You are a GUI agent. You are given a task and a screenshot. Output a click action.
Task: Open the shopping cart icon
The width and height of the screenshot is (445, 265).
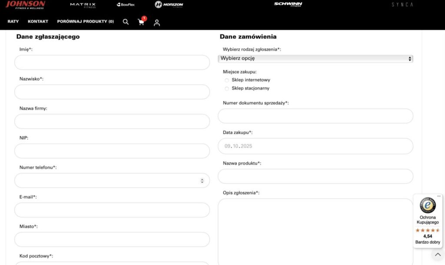coord(141,22)
